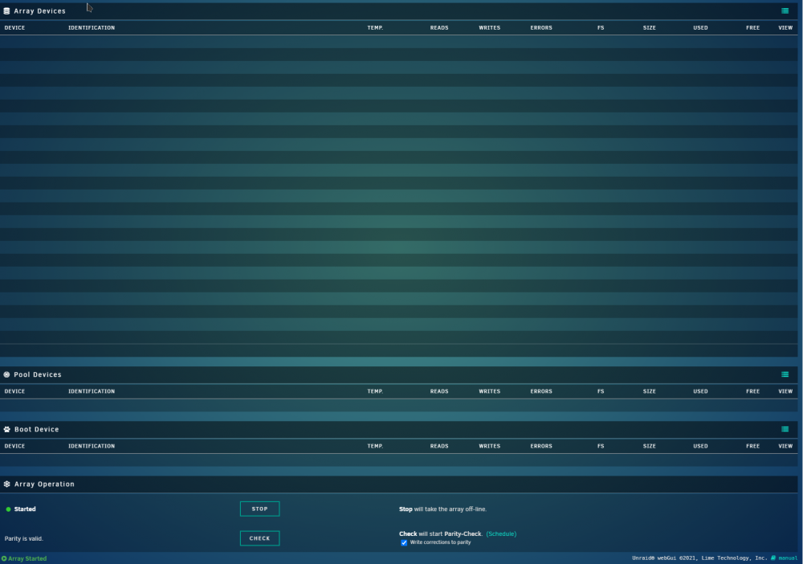Click 'Stop will take the array off-line' text
This screenshot has height=564, width=803.
click(x=442, y=509)
